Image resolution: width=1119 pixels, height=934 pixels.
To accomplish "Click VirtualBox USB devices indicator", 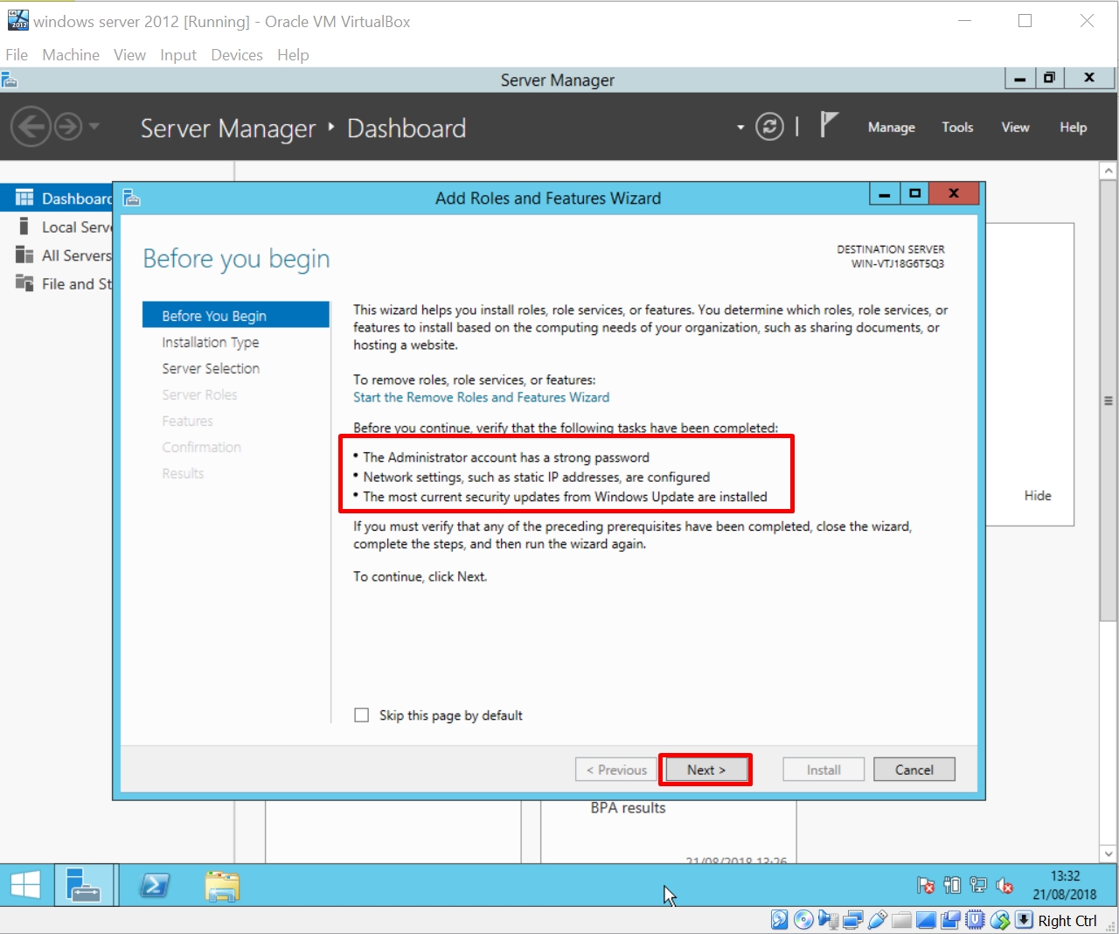I will [x=878, y=920].
